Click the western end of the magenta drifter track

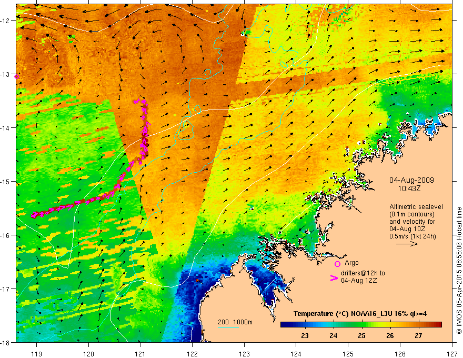33,215
